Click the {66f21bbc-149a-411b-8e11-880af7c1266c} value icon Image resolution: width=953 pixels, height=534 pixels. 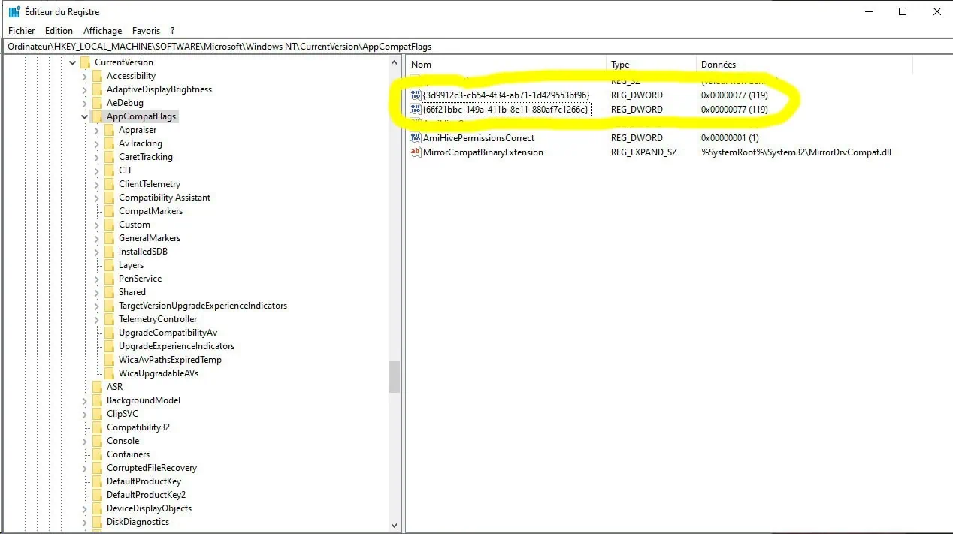[x=416, y=110]
